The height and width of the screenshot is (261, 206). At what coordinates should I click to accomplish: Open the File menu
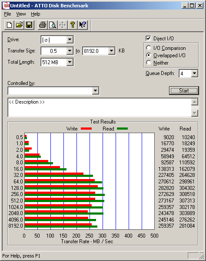coord(7,14)
